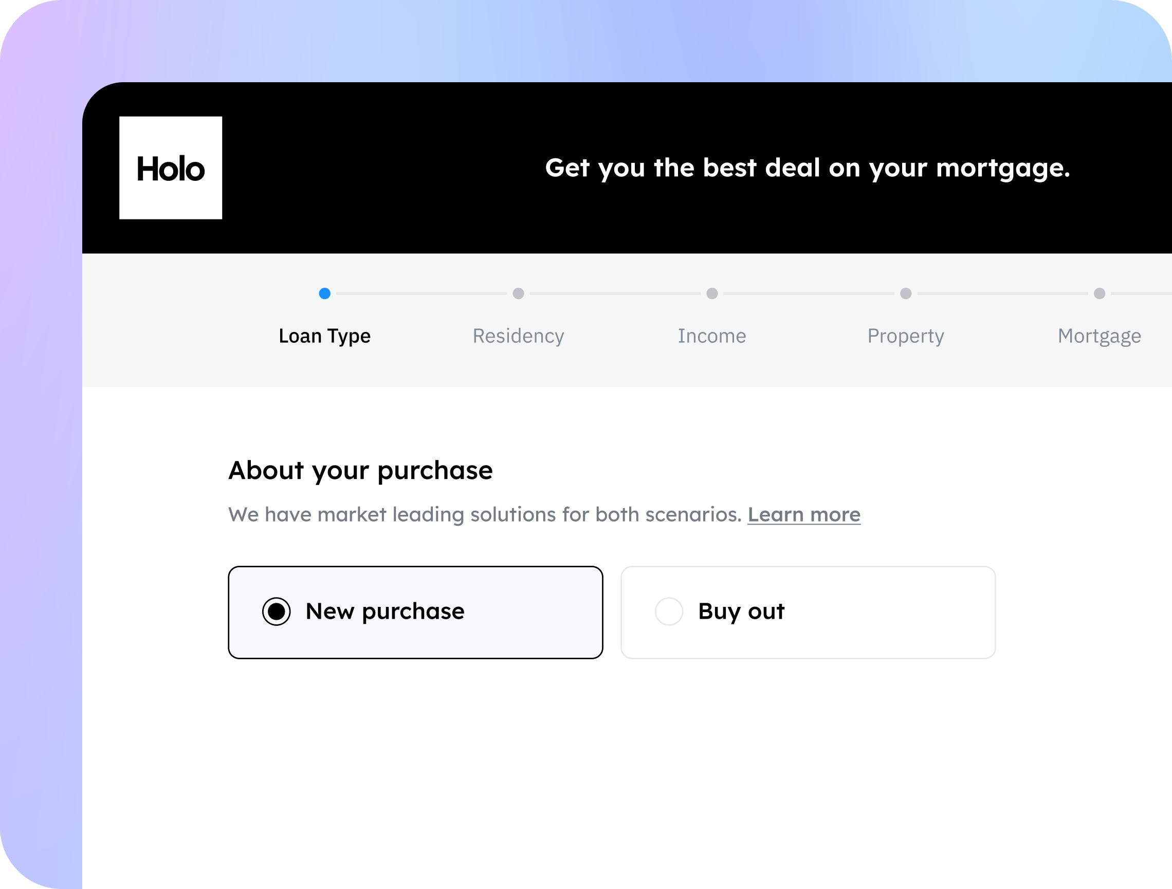Viewport: 1172px width, 889px height.
Task: Switch to the Property step label
Action: pos(906,336)
